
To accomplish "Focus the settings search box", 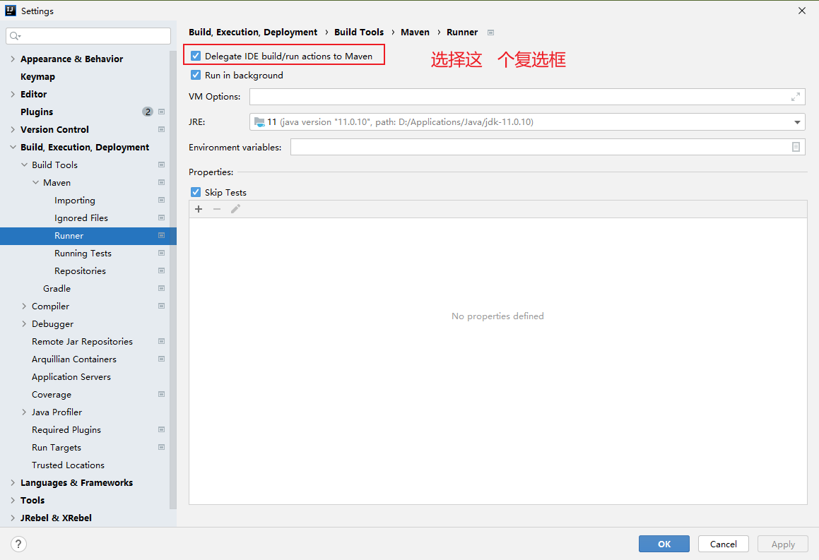I will coord(88,36).
